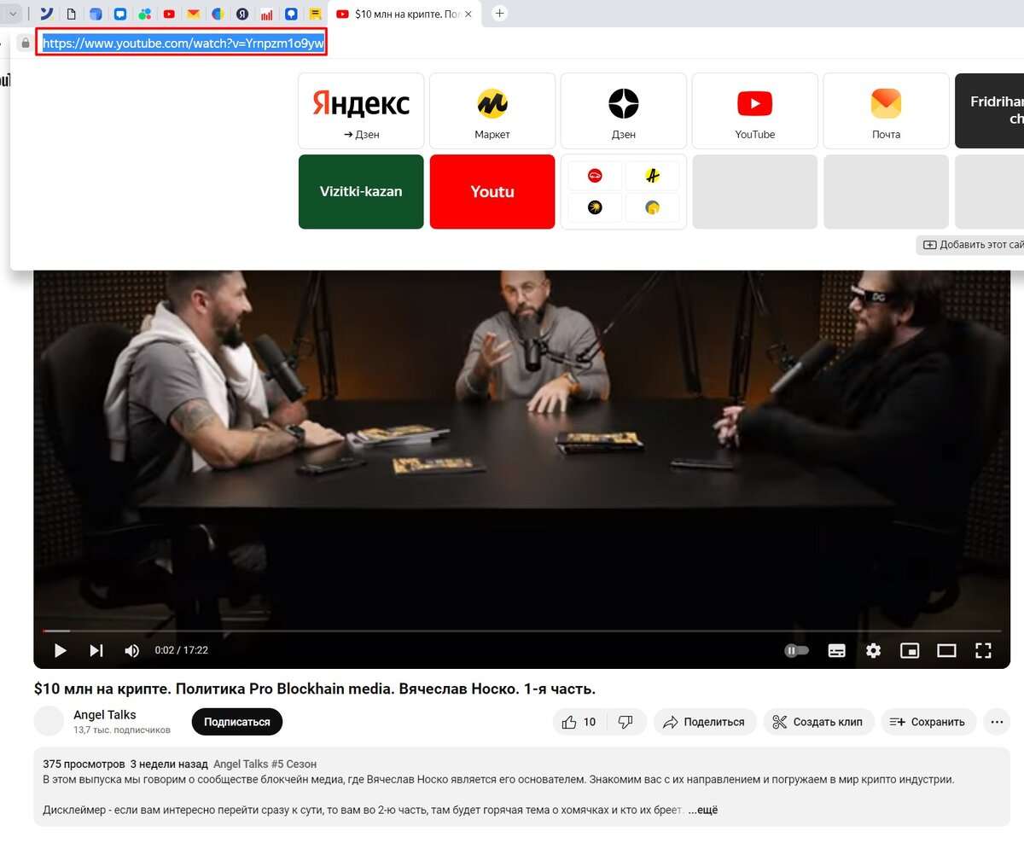Mute the video volume
Screen dimensions: 1024x843
coord(131,650)
